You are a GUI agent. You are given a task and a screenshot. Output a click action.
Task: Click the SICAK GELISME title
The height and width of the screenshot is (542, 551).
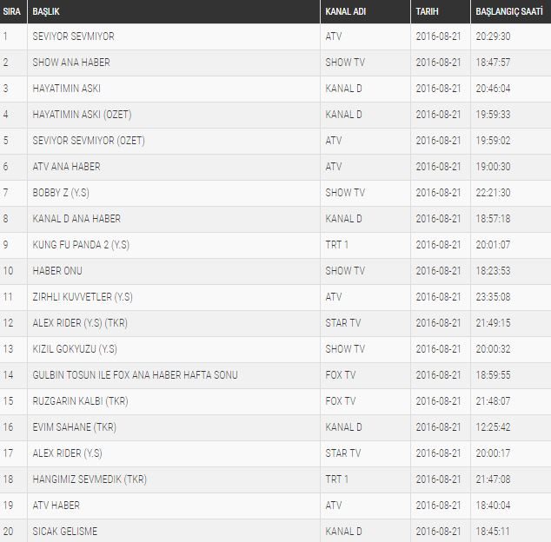[x=64, y=532]
